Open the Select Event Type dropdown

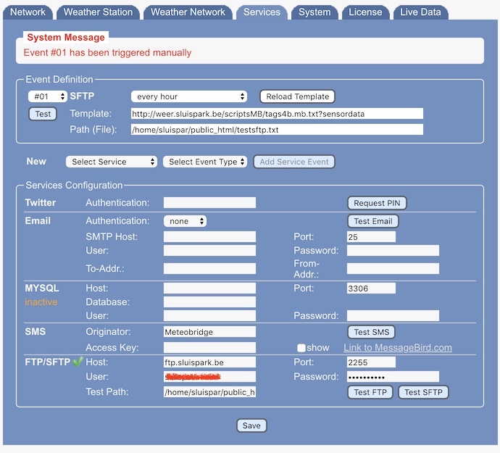click(205, 162)
